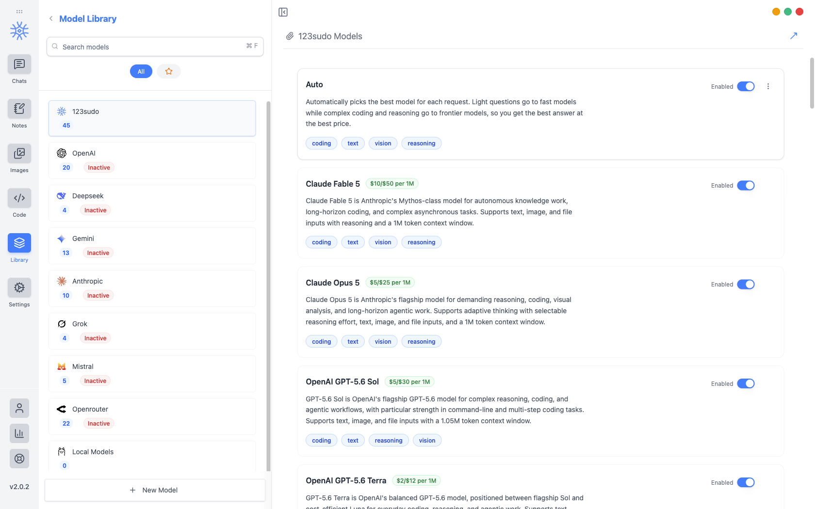Open the Auto model options menu
This screenshot has width=815, height=509.
tap(768, 86)
